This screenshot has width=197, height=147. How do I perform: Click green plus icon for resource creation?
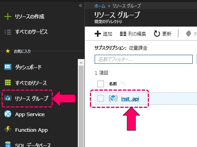click(8, 16)
